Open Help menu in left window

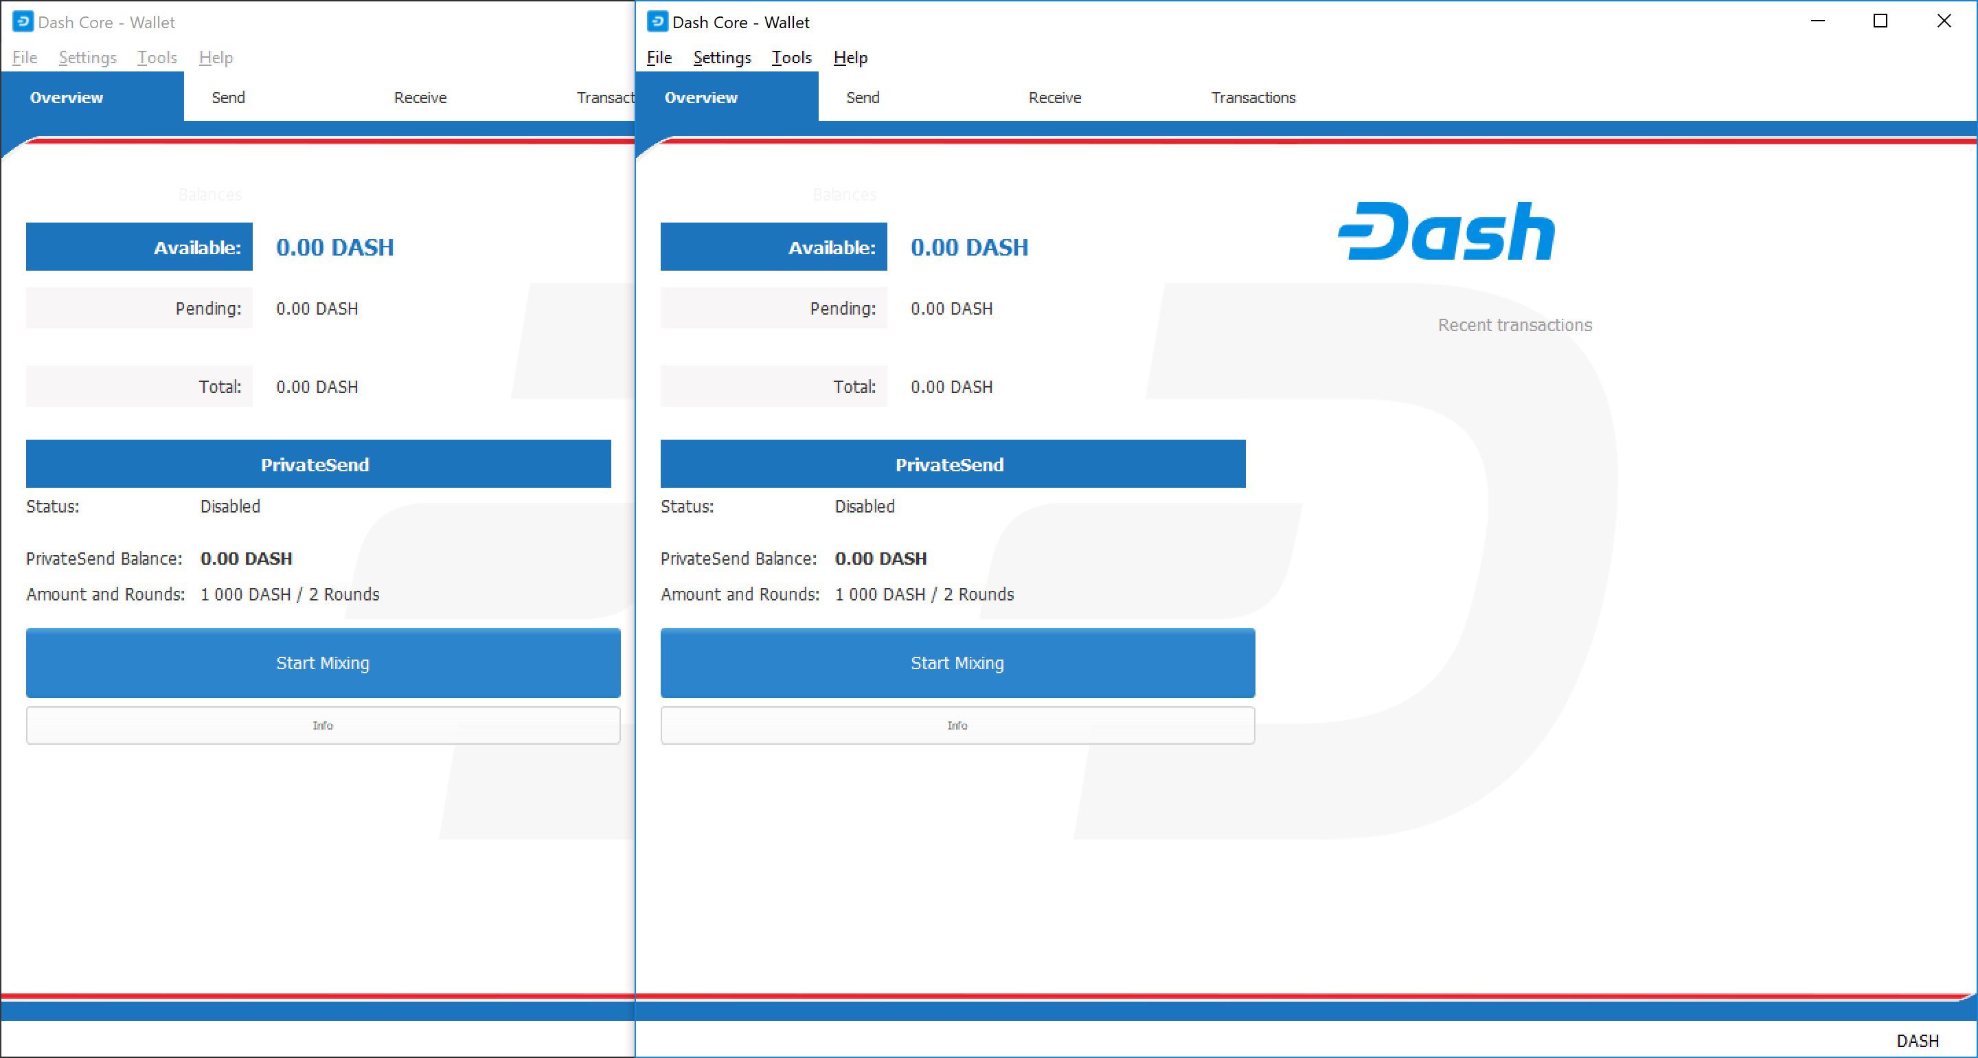coord(216,58)
